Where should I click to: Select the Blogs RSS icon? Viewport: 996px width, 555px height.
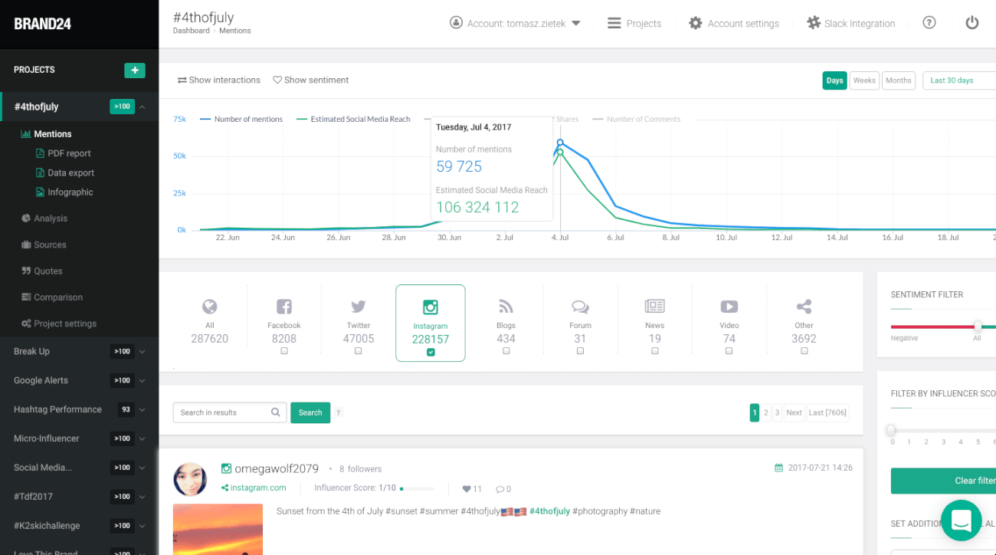506,307
